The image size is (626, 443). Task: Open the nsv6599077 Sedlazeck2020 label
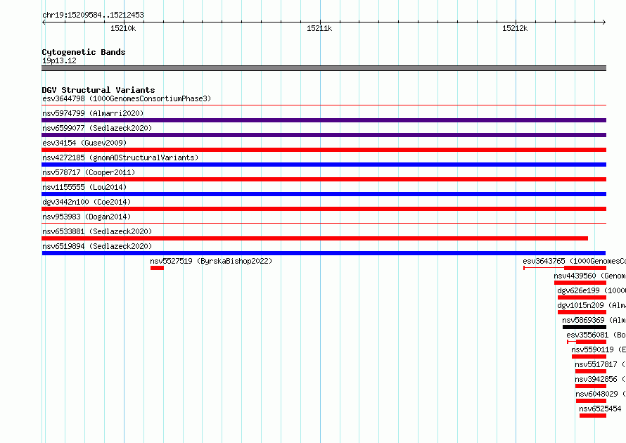point(97,128)
